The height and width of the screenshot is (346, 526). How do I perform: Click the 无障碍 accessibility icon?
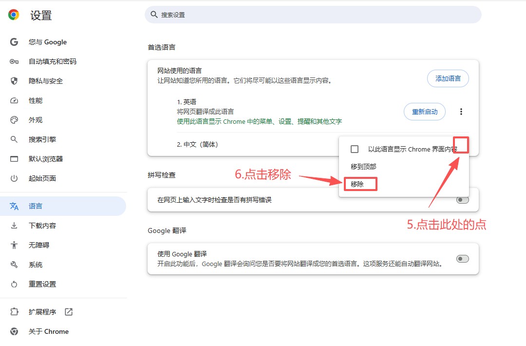[x=14, y=245]
